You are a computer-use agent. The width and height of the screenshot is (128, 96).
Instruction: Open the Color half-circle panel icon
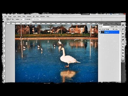(x=123, y=40)
